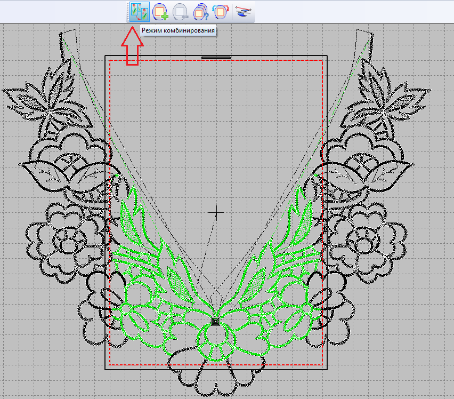The image size is (454, 399).
Task: Activate the Combination mode tool
Action: [139, 11]
